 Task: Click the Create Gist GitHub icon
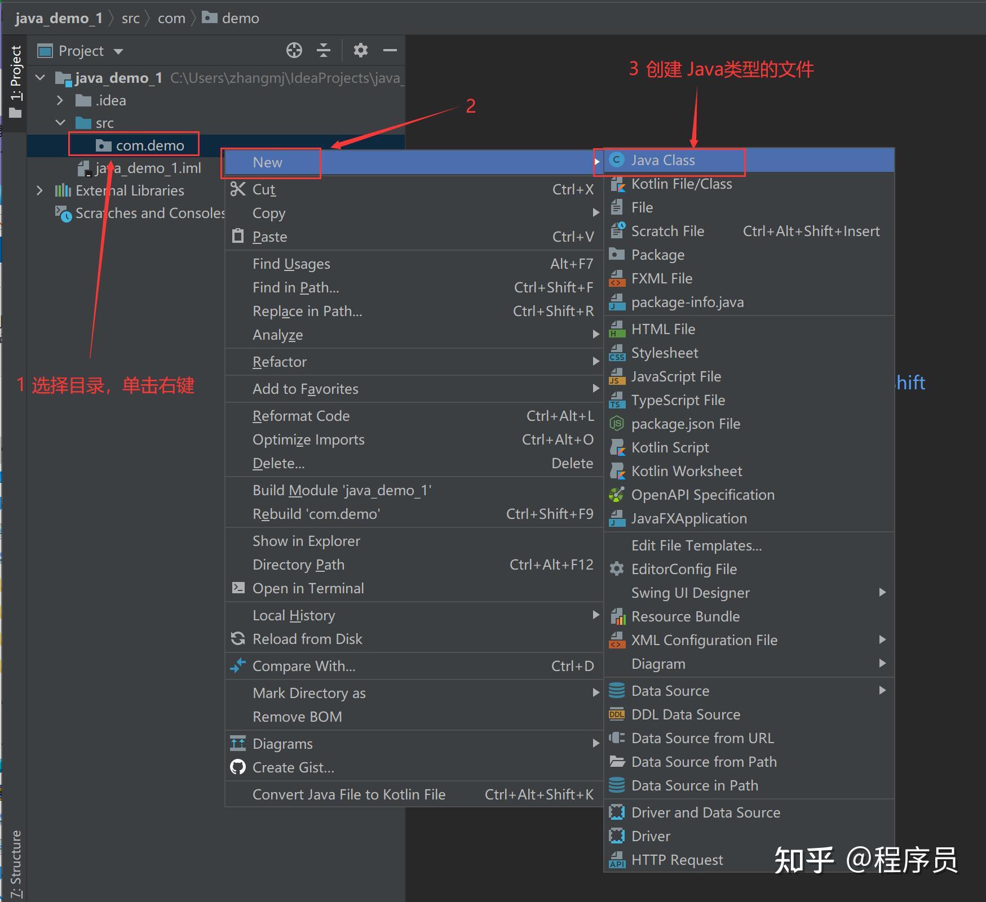coord(238,767)
